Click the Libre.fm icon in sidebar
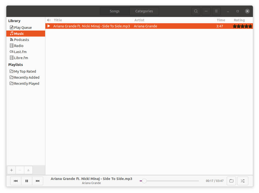259x193 pixels. tap(11, 58)
